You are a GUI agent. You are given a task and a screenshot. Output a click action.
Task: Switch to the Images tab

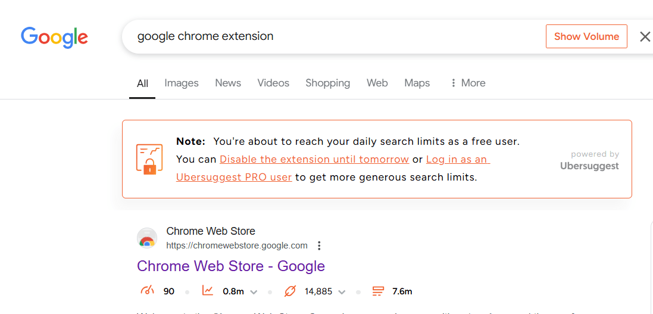[182, 83]
